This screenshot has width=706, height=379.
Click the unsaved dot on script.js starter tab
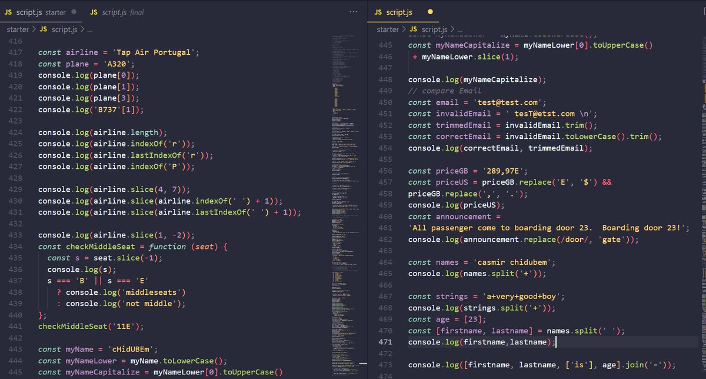pos(74,12)
